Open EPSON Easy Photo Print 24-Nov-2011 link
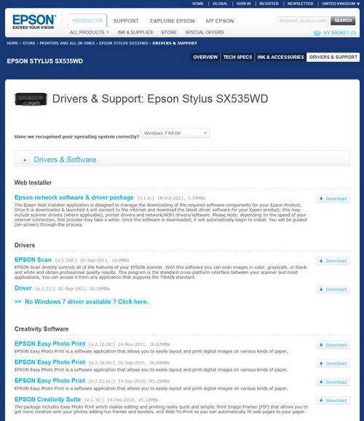Viewport: 364px width, 421px height. tap(50, 344)
